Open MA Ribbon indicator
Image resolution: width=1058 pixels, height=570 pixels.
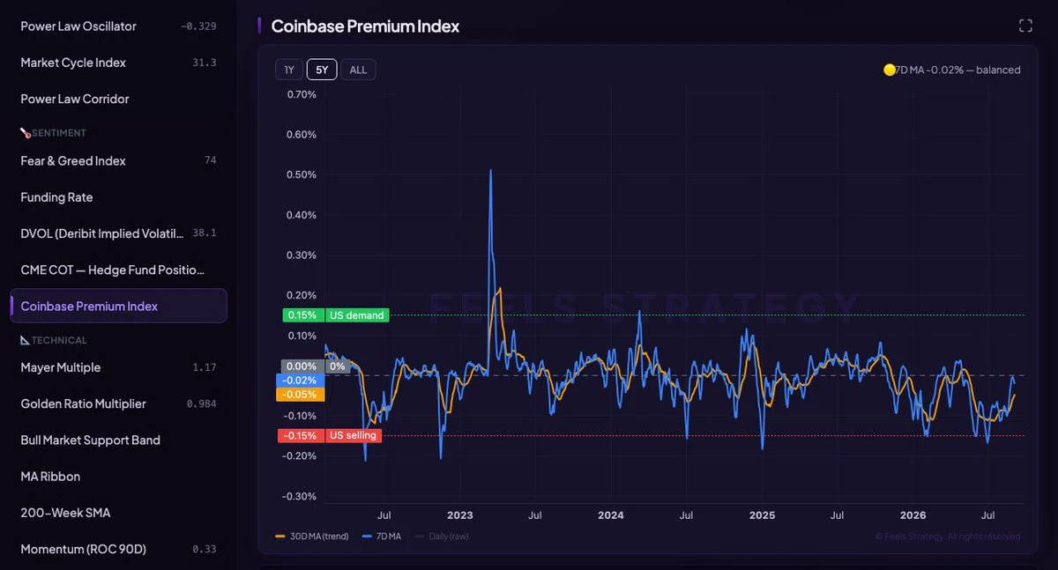pos(118,477)
